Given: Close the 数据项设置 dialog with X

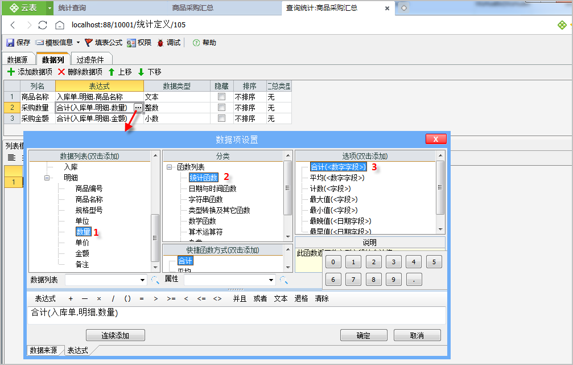Looking at the screenshot, I should [436, 139].
